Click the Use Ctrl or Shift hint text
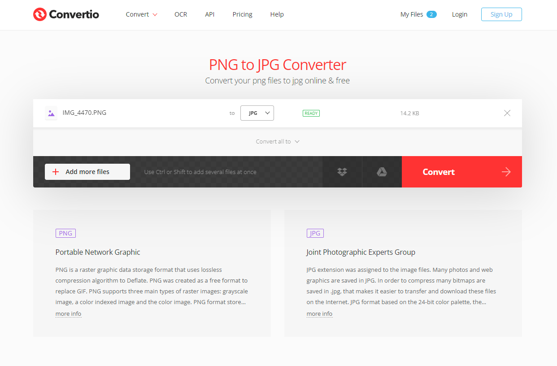 tap(200, 172)
